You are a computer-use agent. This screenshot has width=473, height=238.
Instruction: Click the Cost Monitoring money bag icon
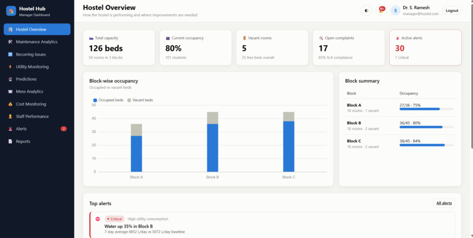[x=10, y=104]
